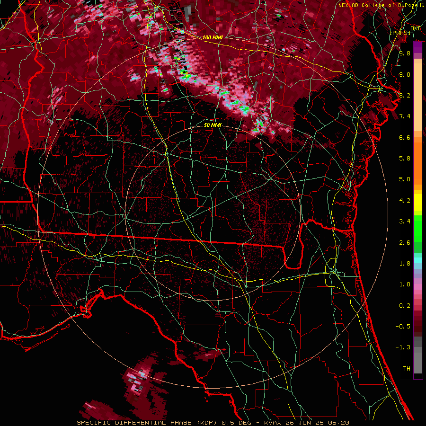Click the 2.6 scale value
This screenshot has width=426, height=426.
point(405,243)
